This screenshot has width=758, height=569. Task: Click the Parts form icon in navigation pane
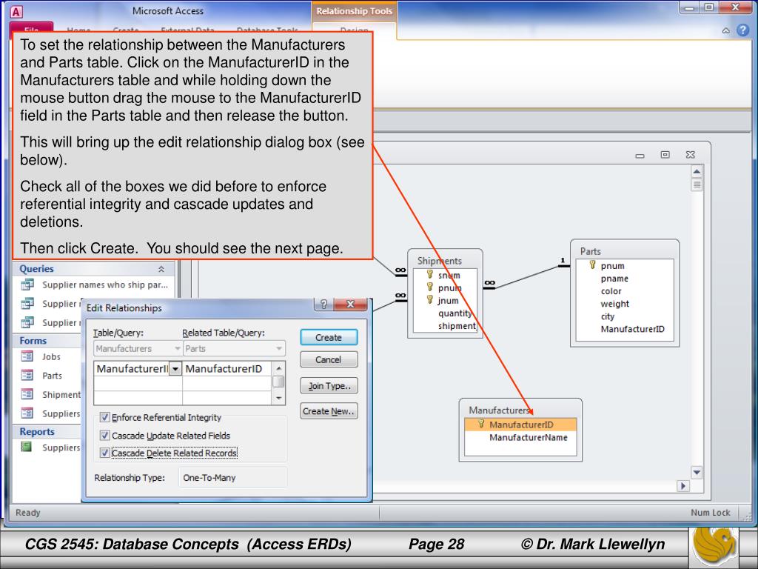(x=27, y=376)
